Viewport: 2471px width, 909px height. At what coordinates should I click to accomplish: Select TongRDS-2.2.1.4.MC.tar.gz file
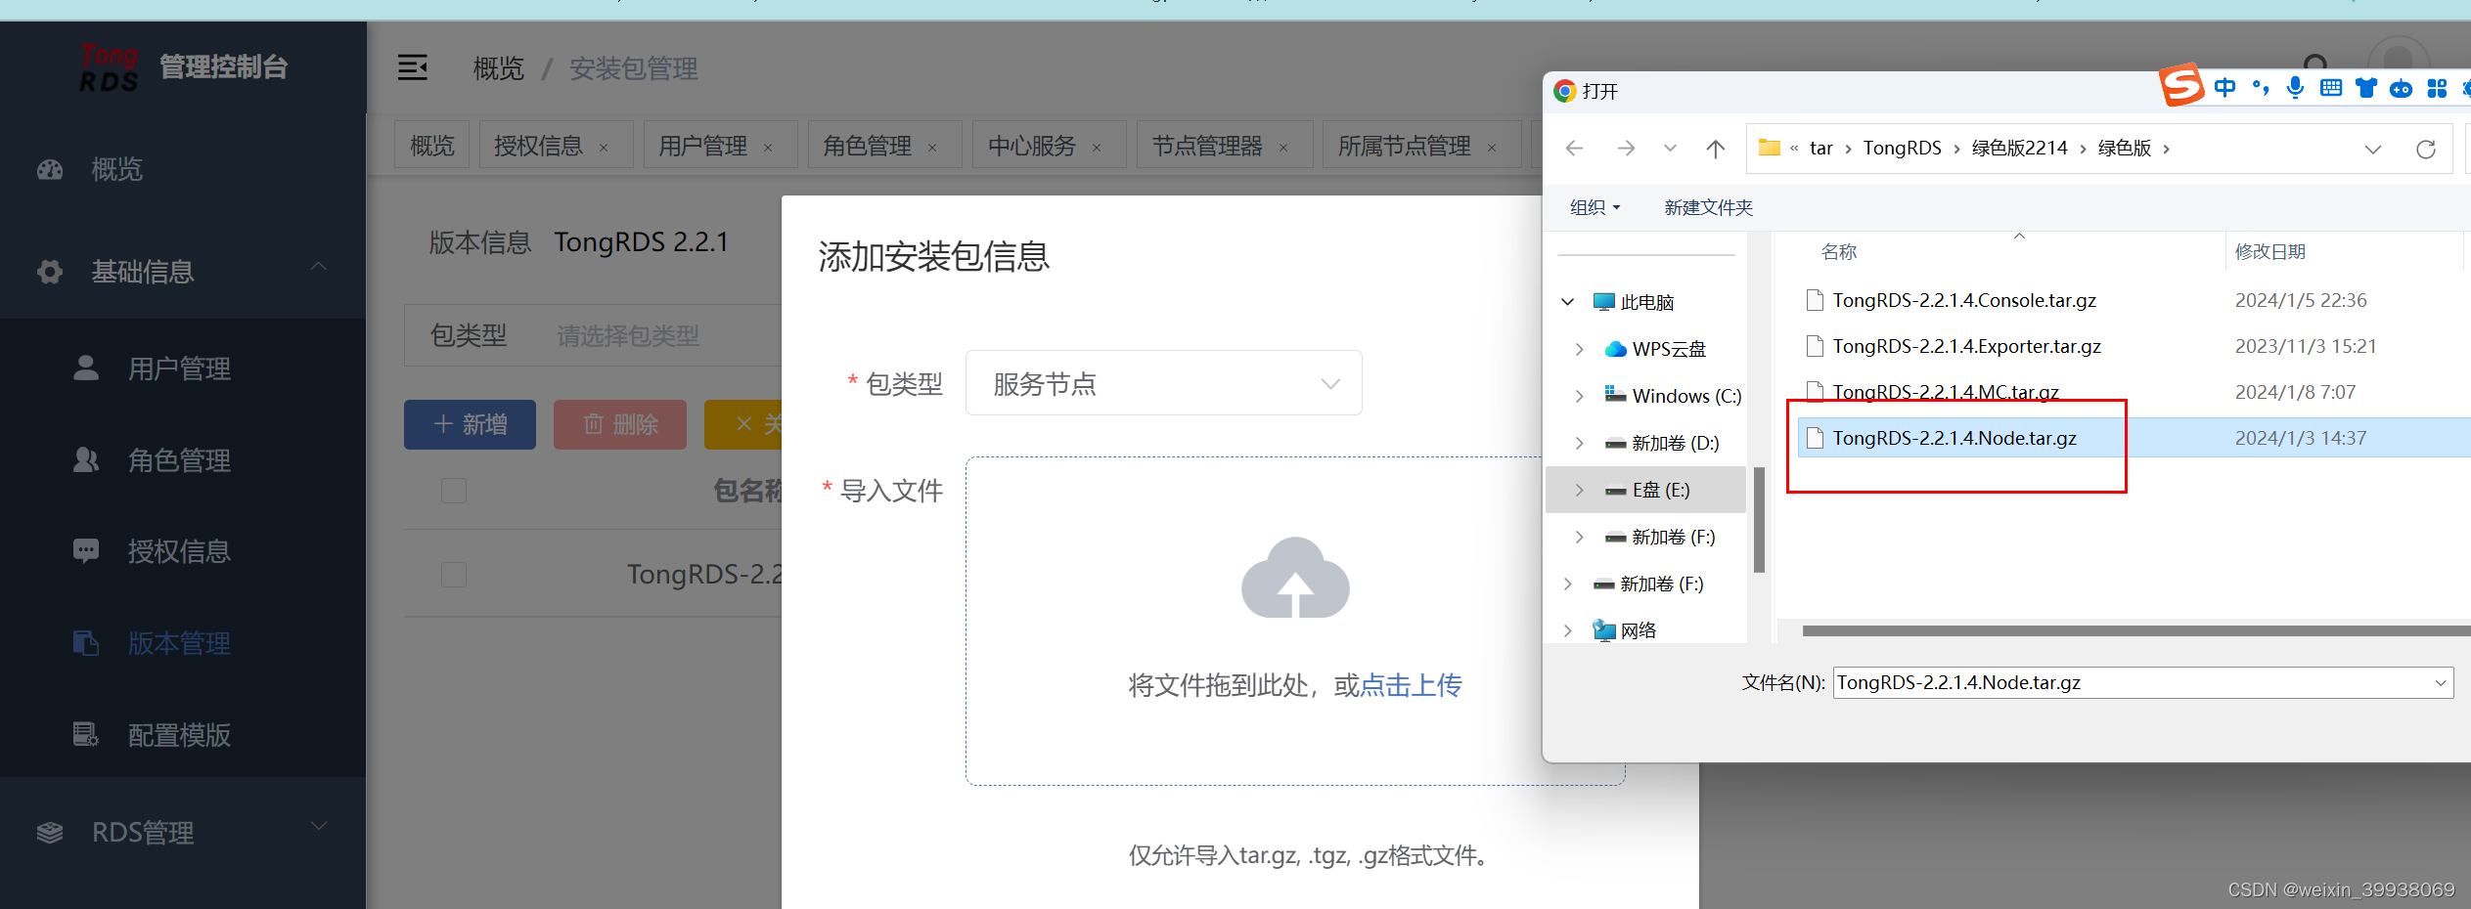coord(1945,392)
